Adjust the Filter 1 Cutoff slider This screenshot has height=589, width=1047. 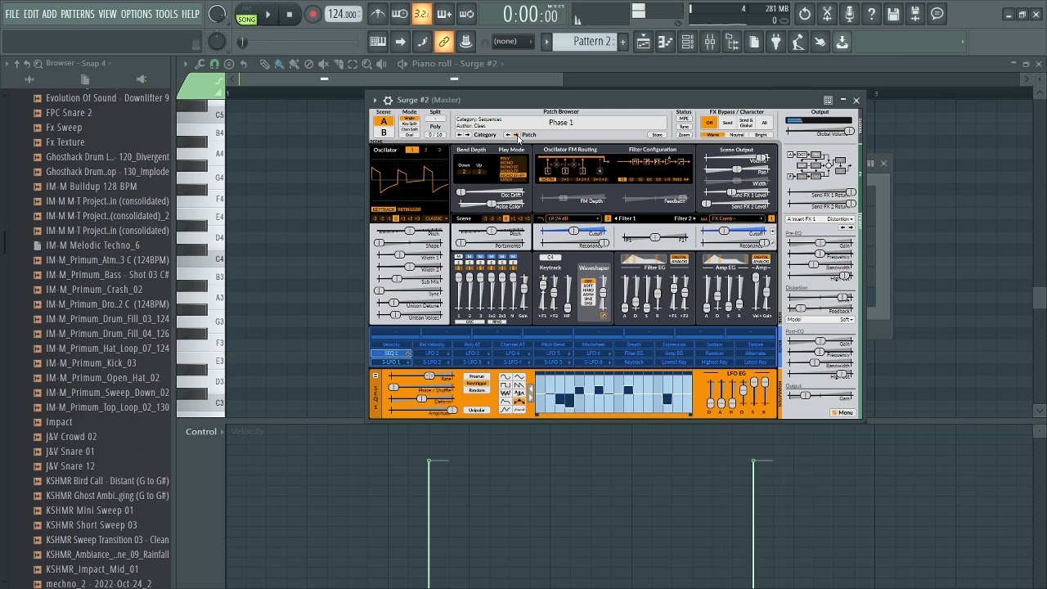tap(574, 232)
